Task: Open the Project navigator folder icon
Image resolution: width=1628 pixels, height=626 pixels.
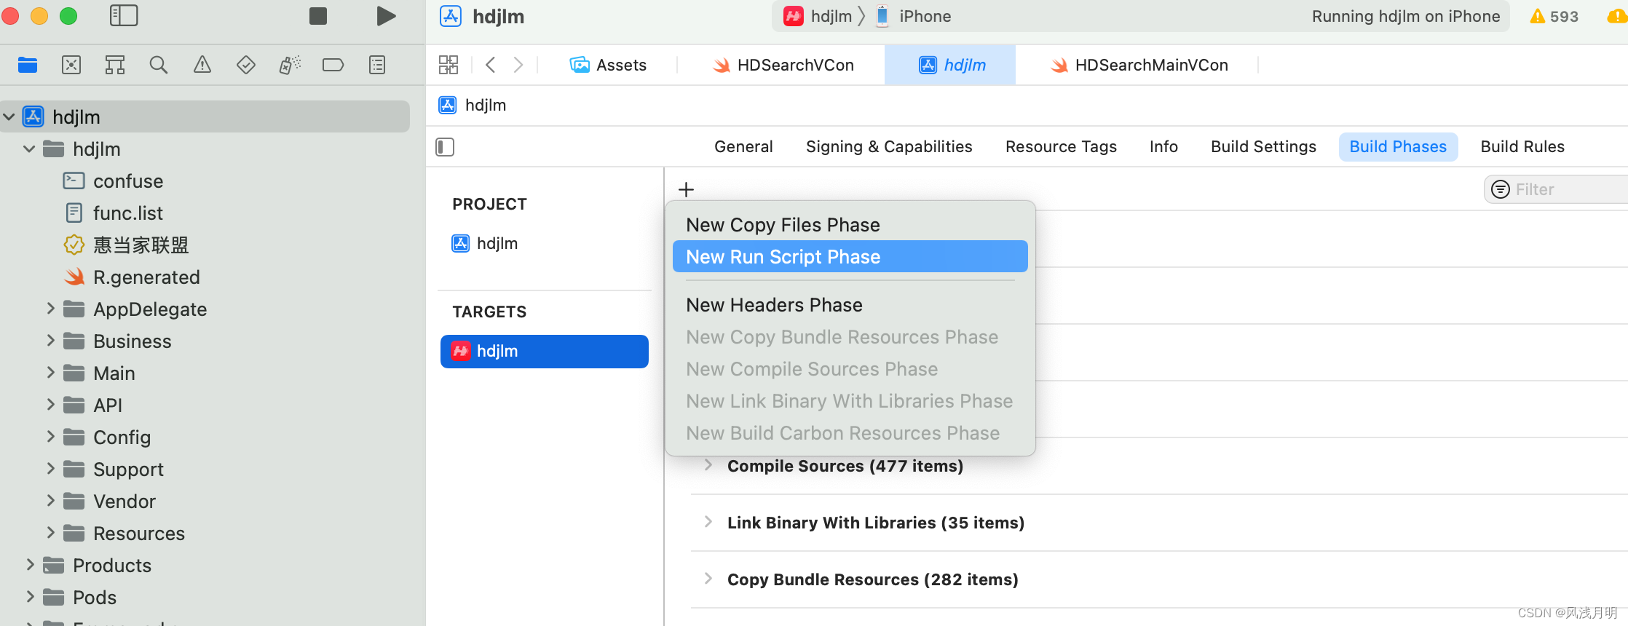Action: click(x=28, y=65)
